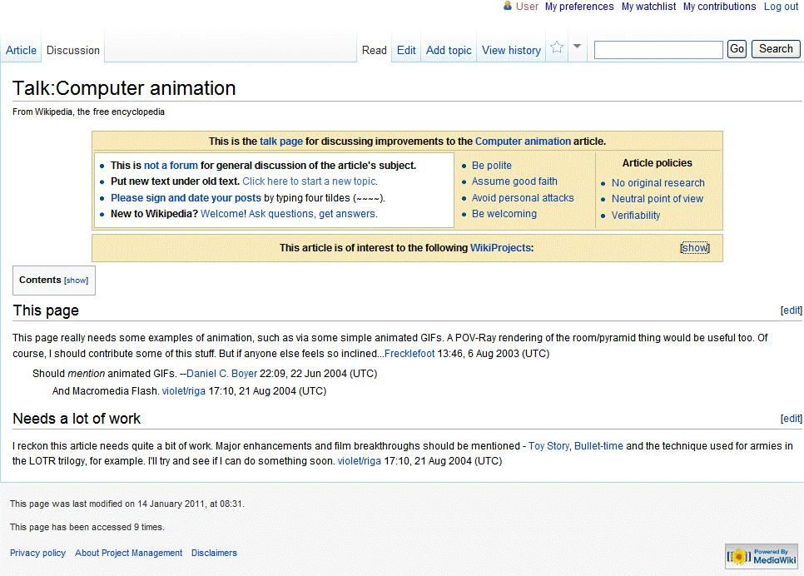Viewport: 804px width, 576px height.
Task: Open the View history tab
Action: [x=511, y=50]
